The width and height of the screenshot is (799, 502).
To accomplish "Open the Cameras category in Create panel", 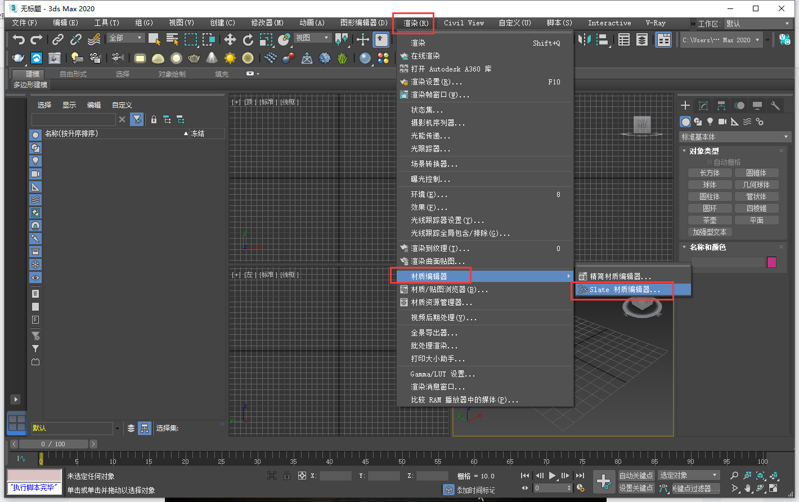I will (722, 121).
